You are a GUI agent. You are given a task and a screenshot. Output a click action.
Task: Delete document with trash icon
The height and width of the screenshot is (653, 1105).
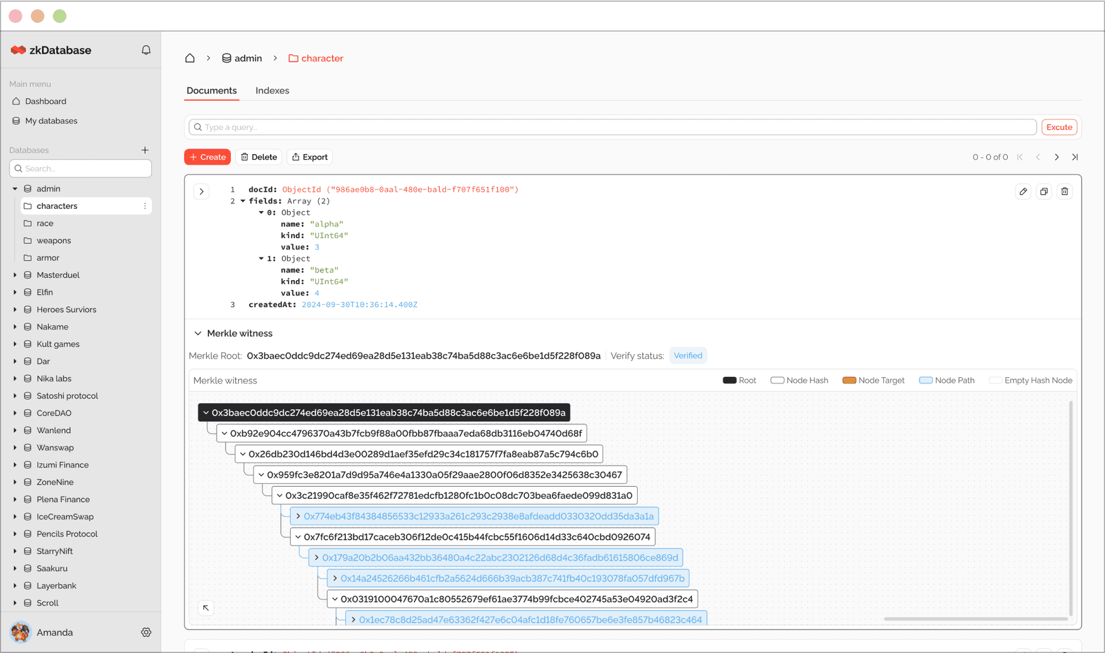click(x=1065, y=192)
